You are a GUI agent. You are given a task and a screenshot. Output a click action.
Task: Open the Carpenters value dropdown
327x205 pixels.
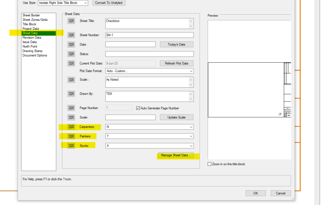(150, 127)
